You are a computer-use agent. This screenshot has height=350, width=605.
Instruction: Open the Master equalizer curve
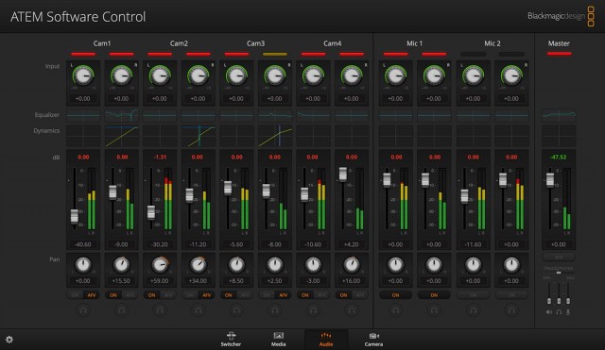pos(559,115)
